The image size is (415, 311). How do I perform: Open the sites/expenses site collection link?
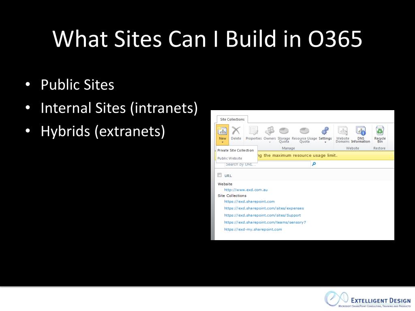pos(264,209)
